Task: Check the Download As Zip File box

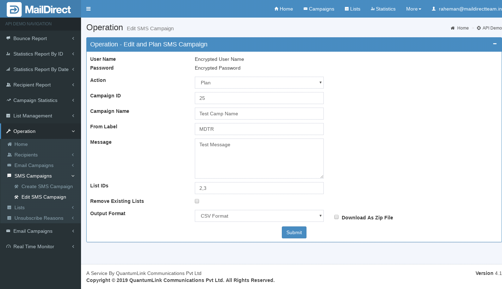Action: (x=336, y=217)
